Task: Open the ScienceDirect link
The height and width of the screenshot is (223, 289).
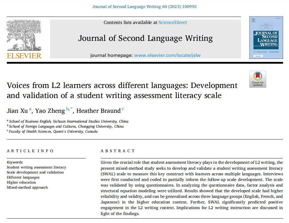Action: click(x=173, y=23)
